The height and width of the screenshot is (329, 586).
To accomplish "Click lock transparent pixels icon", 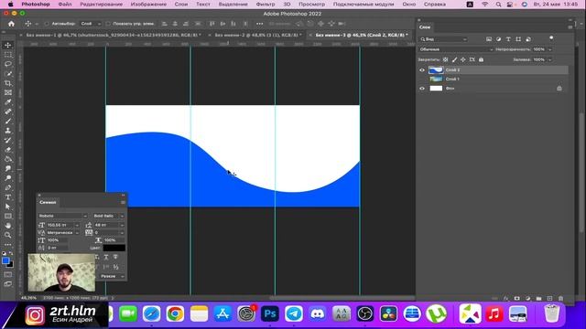I will 446,59.
